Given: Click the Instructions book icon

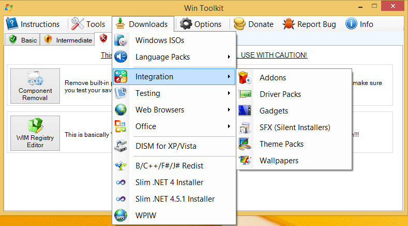Looking at the screenshot, I should point(12,24).
